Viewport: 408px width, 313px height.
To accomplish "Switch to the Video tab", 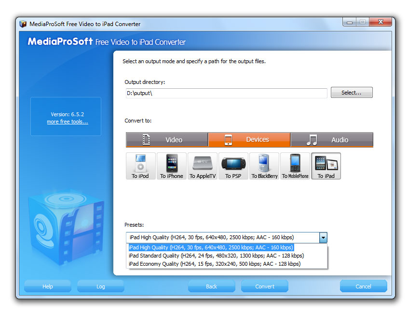I will coord(167,140).
